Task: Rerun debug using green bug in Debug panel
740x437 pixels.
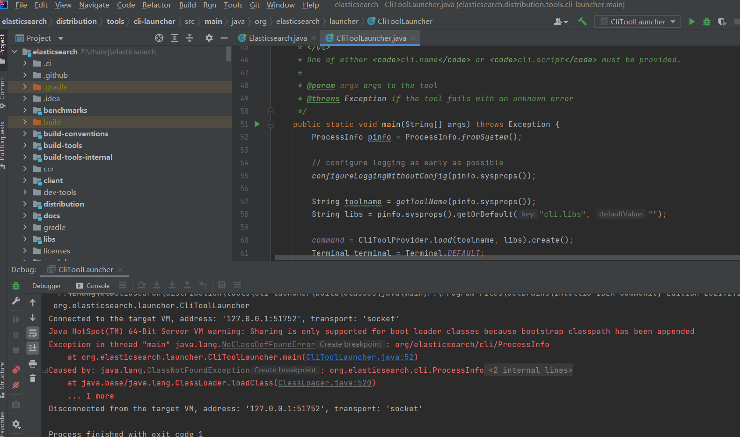Action: coord(16,286)
